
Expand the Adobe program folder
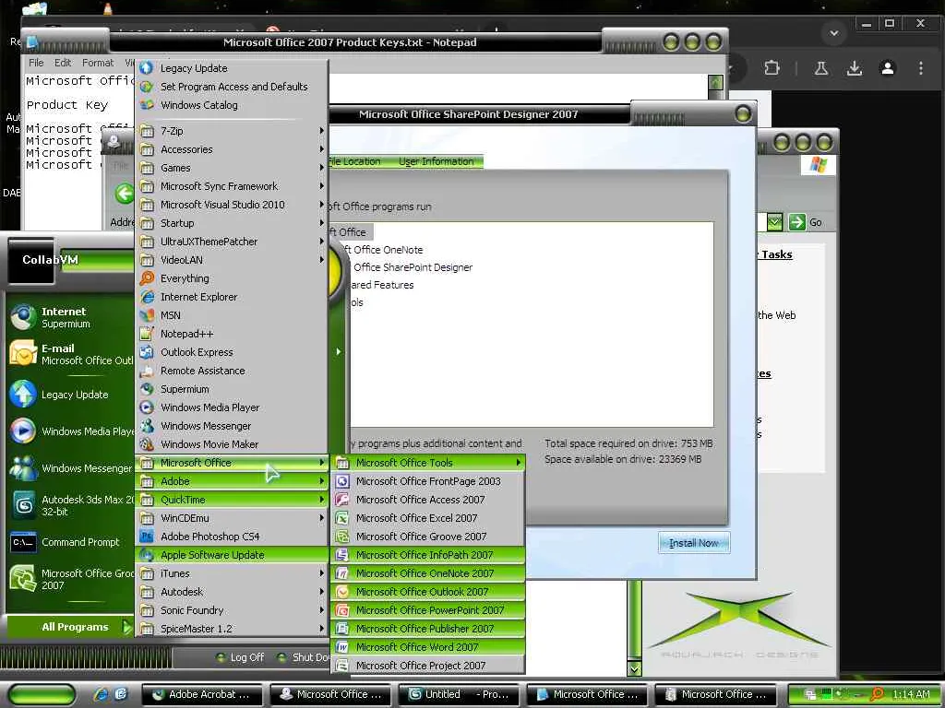[x=232, y=481]
